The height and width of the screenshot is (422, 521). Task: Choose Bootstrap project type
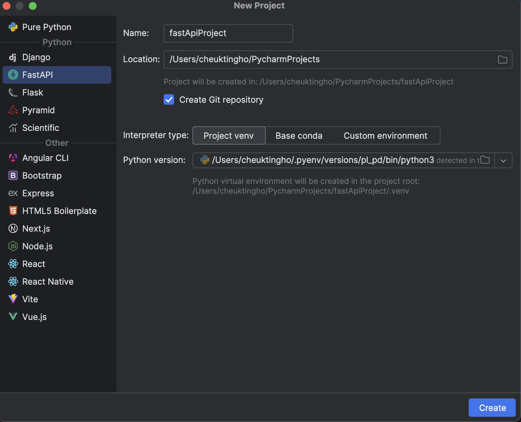[57, 176]
